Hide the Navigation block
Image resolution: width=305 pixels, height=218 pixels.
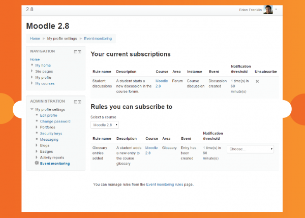[x=76, y=52]
